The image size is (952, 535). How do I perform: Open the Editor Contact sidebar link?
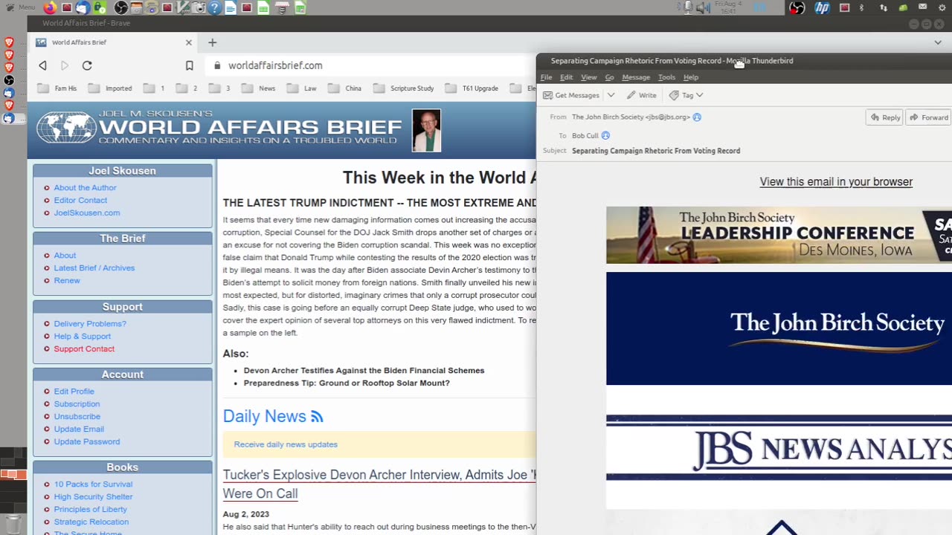click(80, 201)
